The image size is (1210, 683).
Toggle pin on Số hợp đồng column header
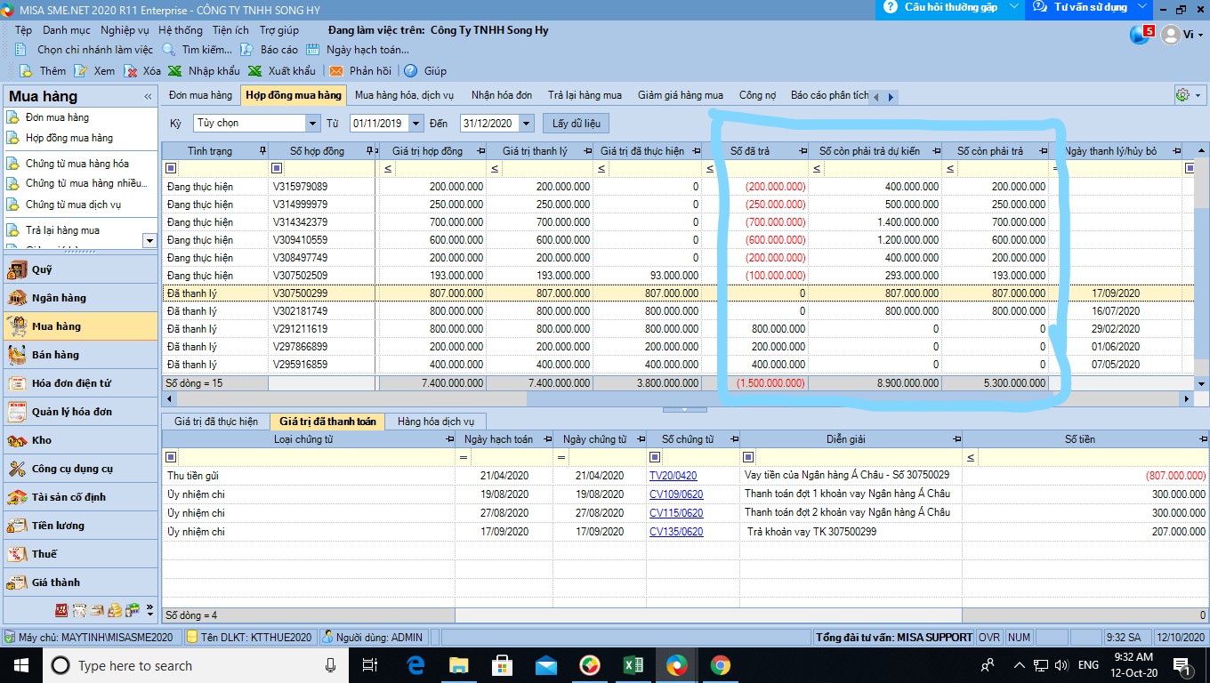(370, 151)
